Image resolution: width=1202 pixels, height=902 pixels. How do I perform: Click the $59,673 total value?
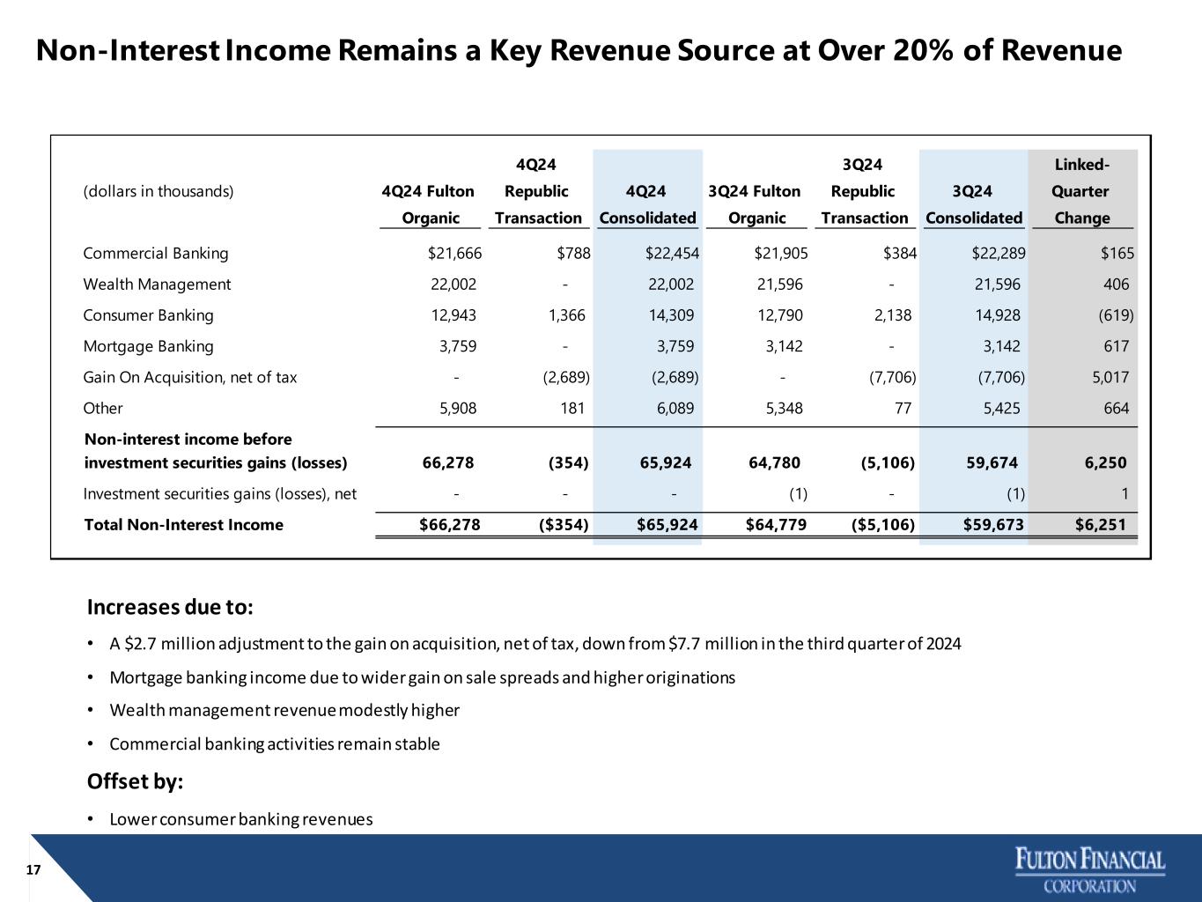[992, 525]
